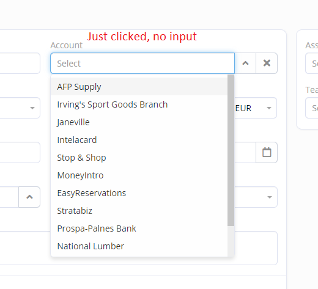Clear the Account field with X icon
Viewport: 318px width, 289px height.
coord(267,63)
